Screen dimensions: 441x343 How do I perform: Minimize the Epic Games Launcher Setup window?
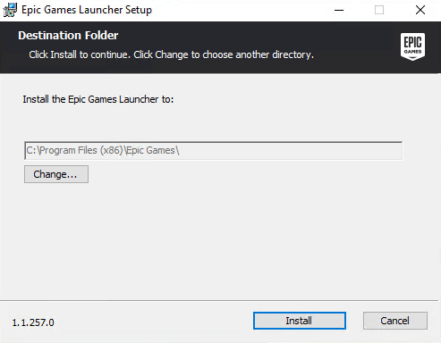339,11
